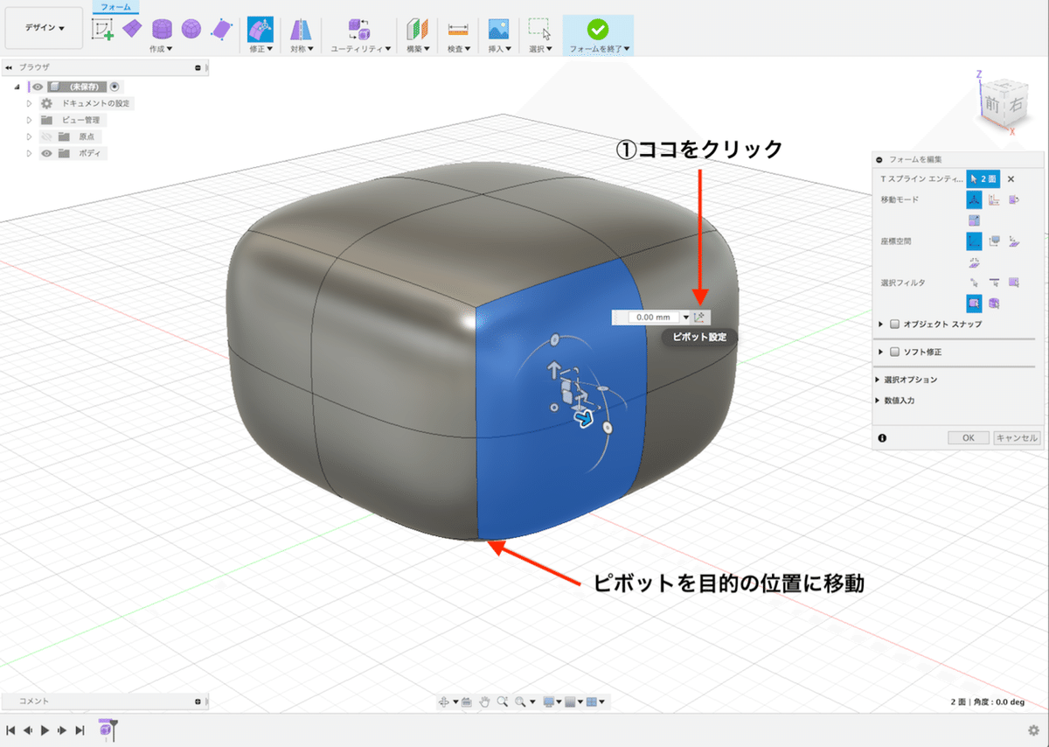Click OK in フォームを編集 dialog
Viewport: 1049px width, 747px height.
969,437
